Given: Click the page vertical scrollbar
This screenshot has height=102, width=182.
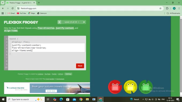Looking at the screenshot, I should [x=181, y=56].
